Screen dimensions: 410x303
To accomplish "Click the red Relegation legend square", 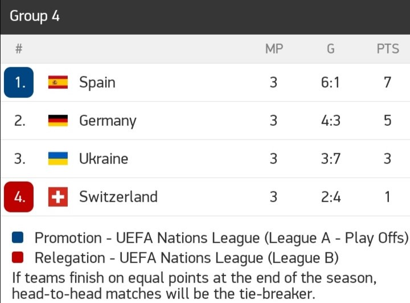I will click(x=18, y=258).
